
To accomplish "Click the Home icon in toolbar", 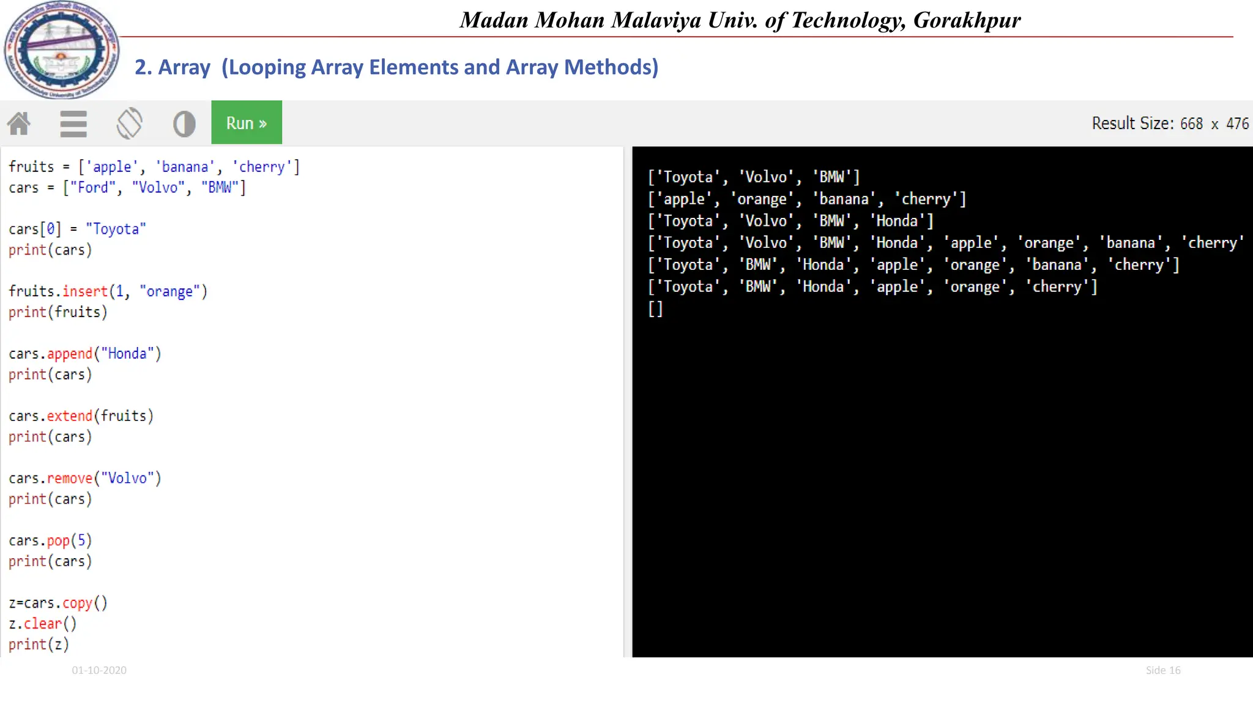I will (19, 124).
